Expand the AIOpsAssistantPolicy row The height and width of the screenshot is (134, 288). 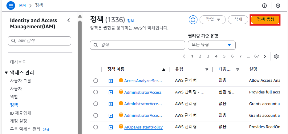coord(110,127)
